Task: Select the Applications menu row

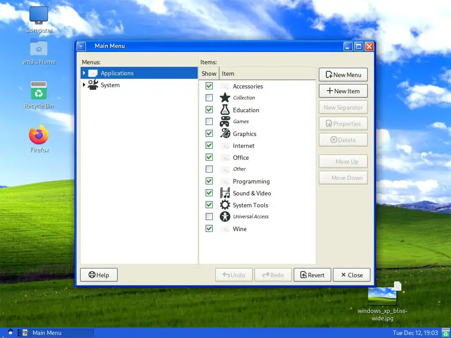Action: click(139, 73)
